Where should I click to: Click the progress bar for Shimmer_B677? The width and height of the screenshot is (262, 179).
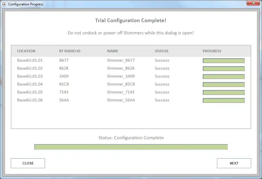pyautogui.click(x=224, y=61)
